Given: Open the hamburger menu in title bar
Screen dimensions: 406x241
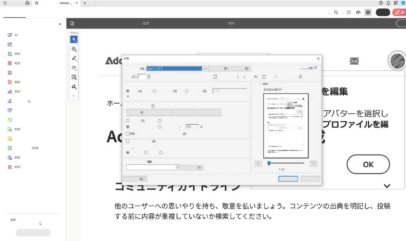Looking at the screenshot, I should pyautogui.click(x=5, y=3).
